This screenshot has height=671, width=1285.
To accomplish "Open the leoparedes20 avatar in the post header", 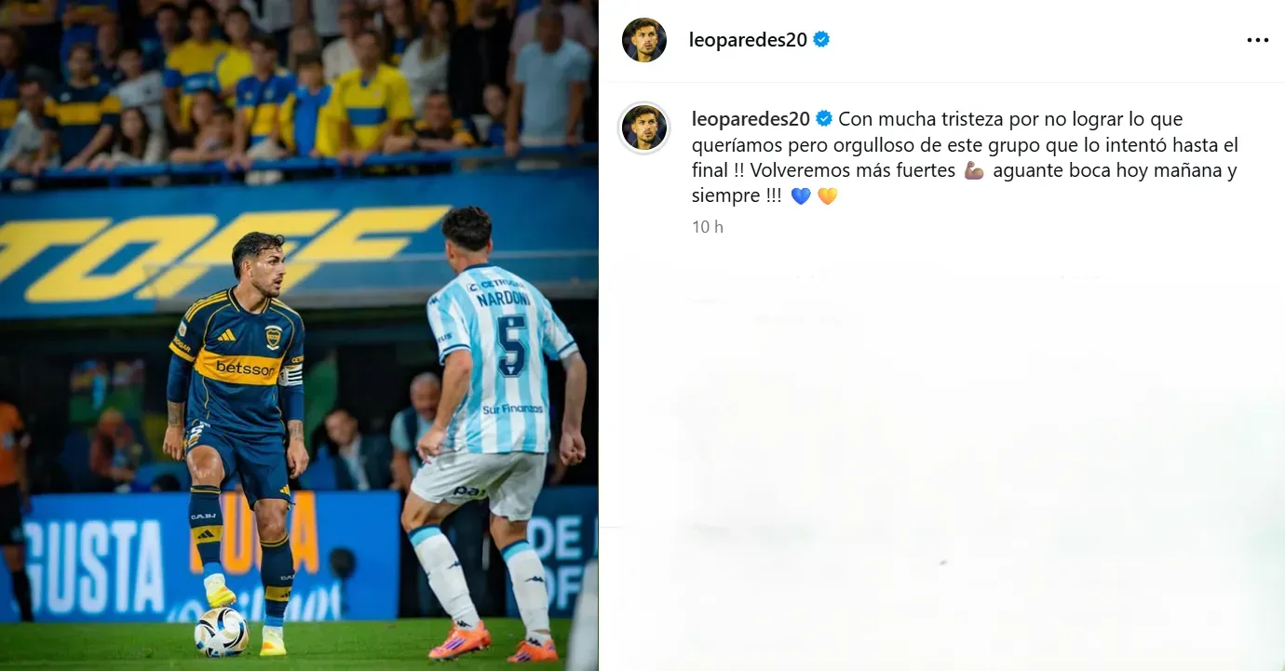I will (x=644, y=40).
